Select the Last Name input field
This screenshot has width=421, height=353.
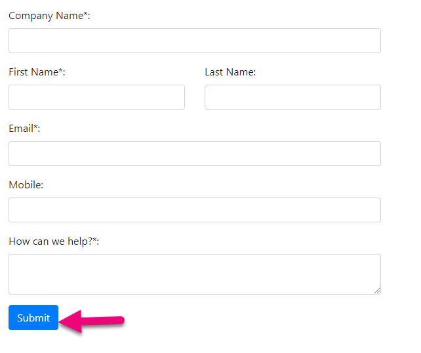pyautogui.click(x=292, y=97)
